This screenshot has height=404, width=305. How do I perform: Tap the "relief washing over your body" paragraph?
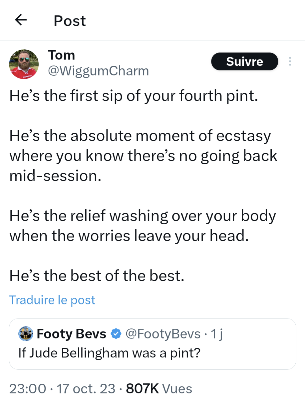tap(143, 226)
